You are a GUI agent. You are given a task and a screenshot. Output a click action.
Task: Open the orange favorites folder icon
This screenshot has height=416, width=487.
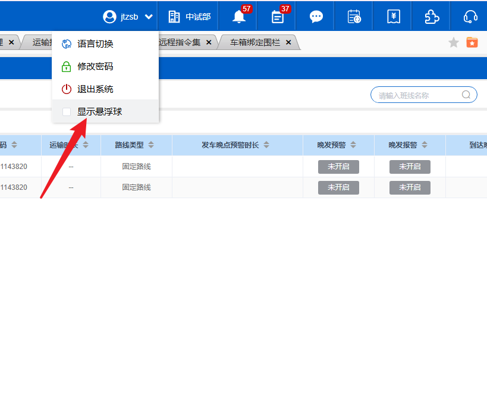[472, 42]
